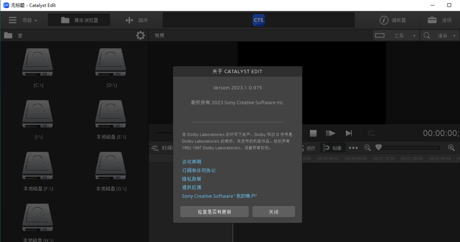Select the (I:\) drive icon
Viewport: 460px width, 242px height.
coord(37,114)
